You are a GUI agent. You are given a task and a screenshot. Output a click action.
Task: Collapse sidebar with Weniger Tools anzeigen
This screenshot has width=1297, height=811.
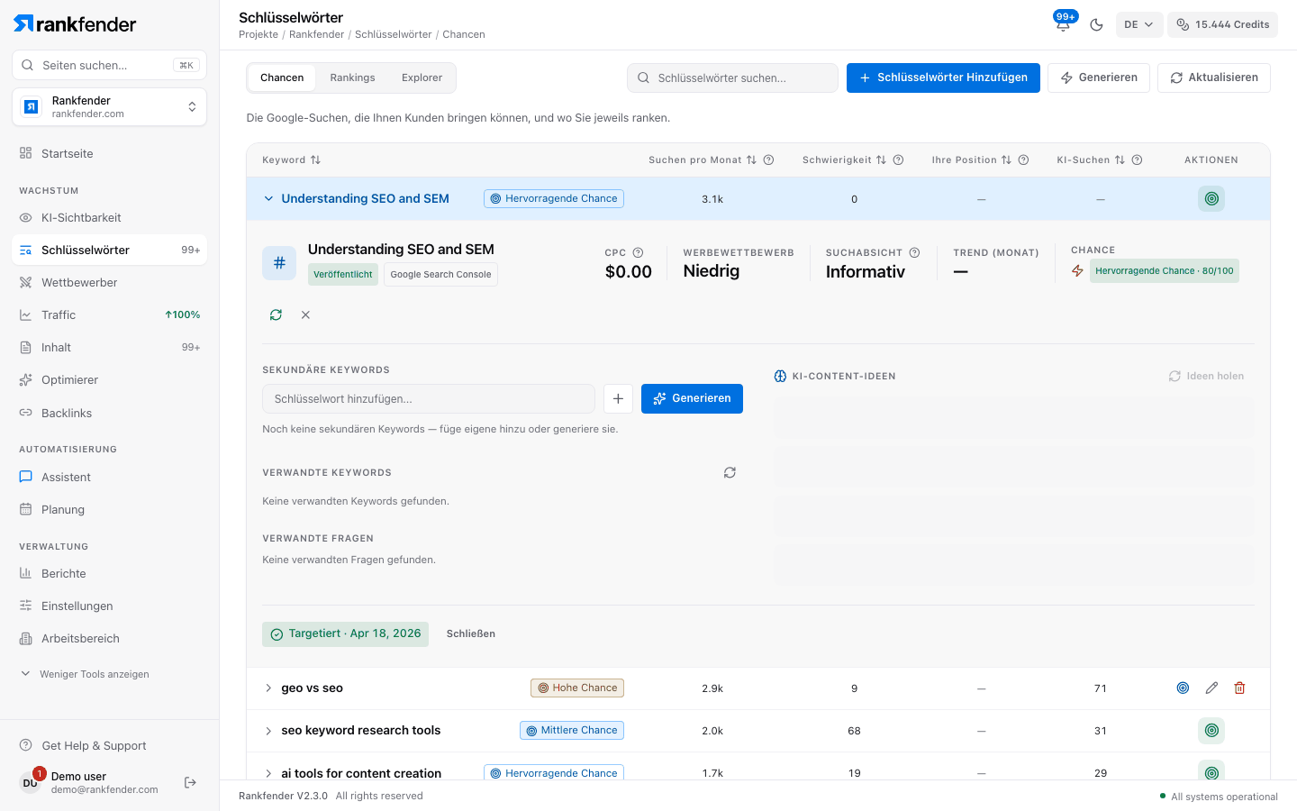coord(86,674)
